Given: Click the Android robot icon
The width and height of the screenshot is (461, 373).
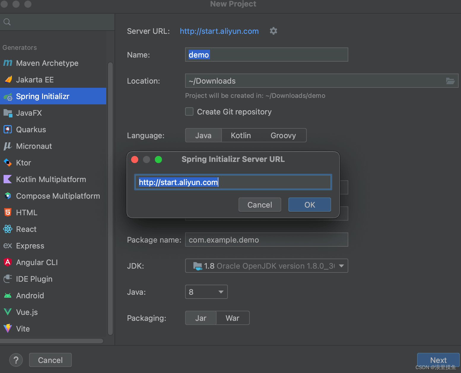Looking at the screenshot, I should 8,296.
